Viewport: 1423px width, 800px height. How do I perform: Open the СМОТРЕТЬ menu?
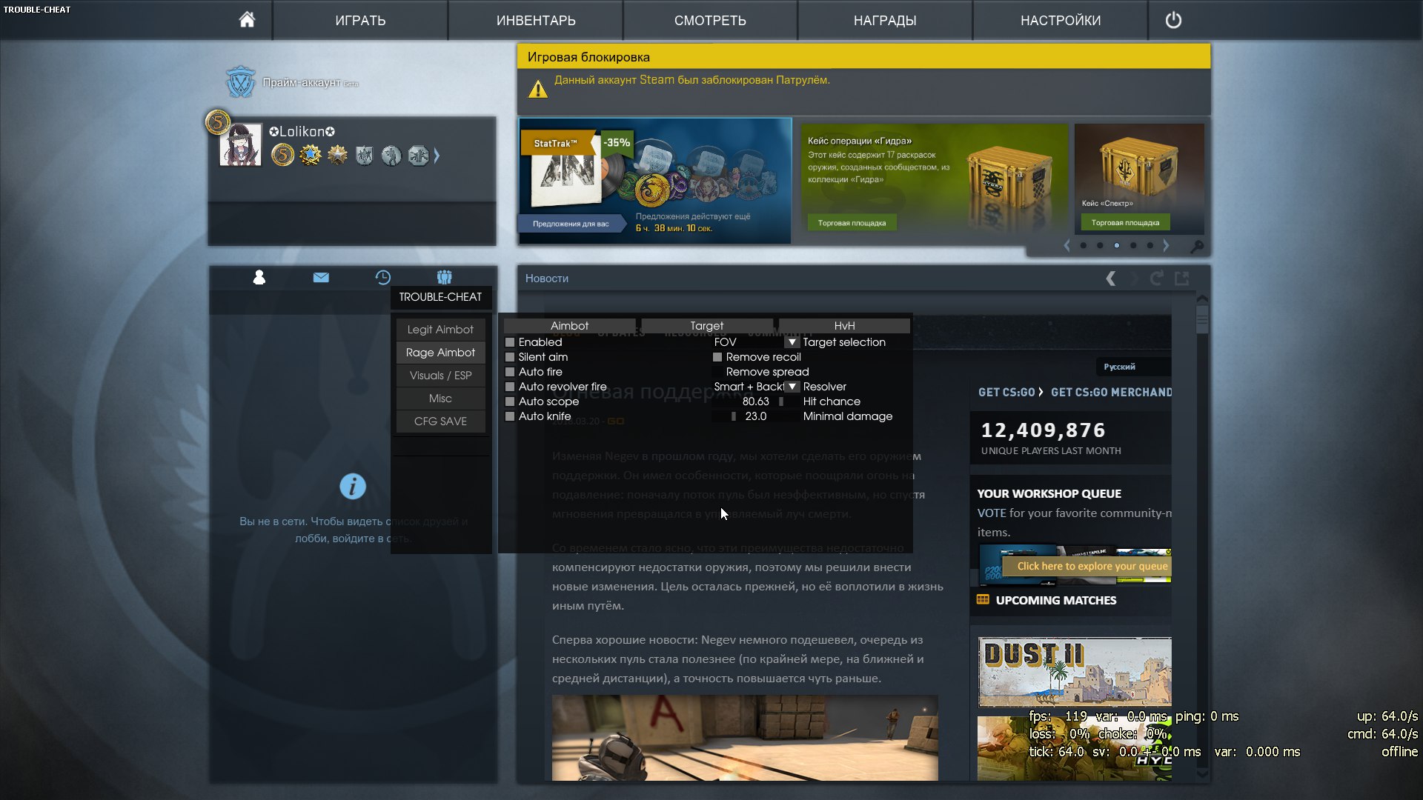[710, 20]
